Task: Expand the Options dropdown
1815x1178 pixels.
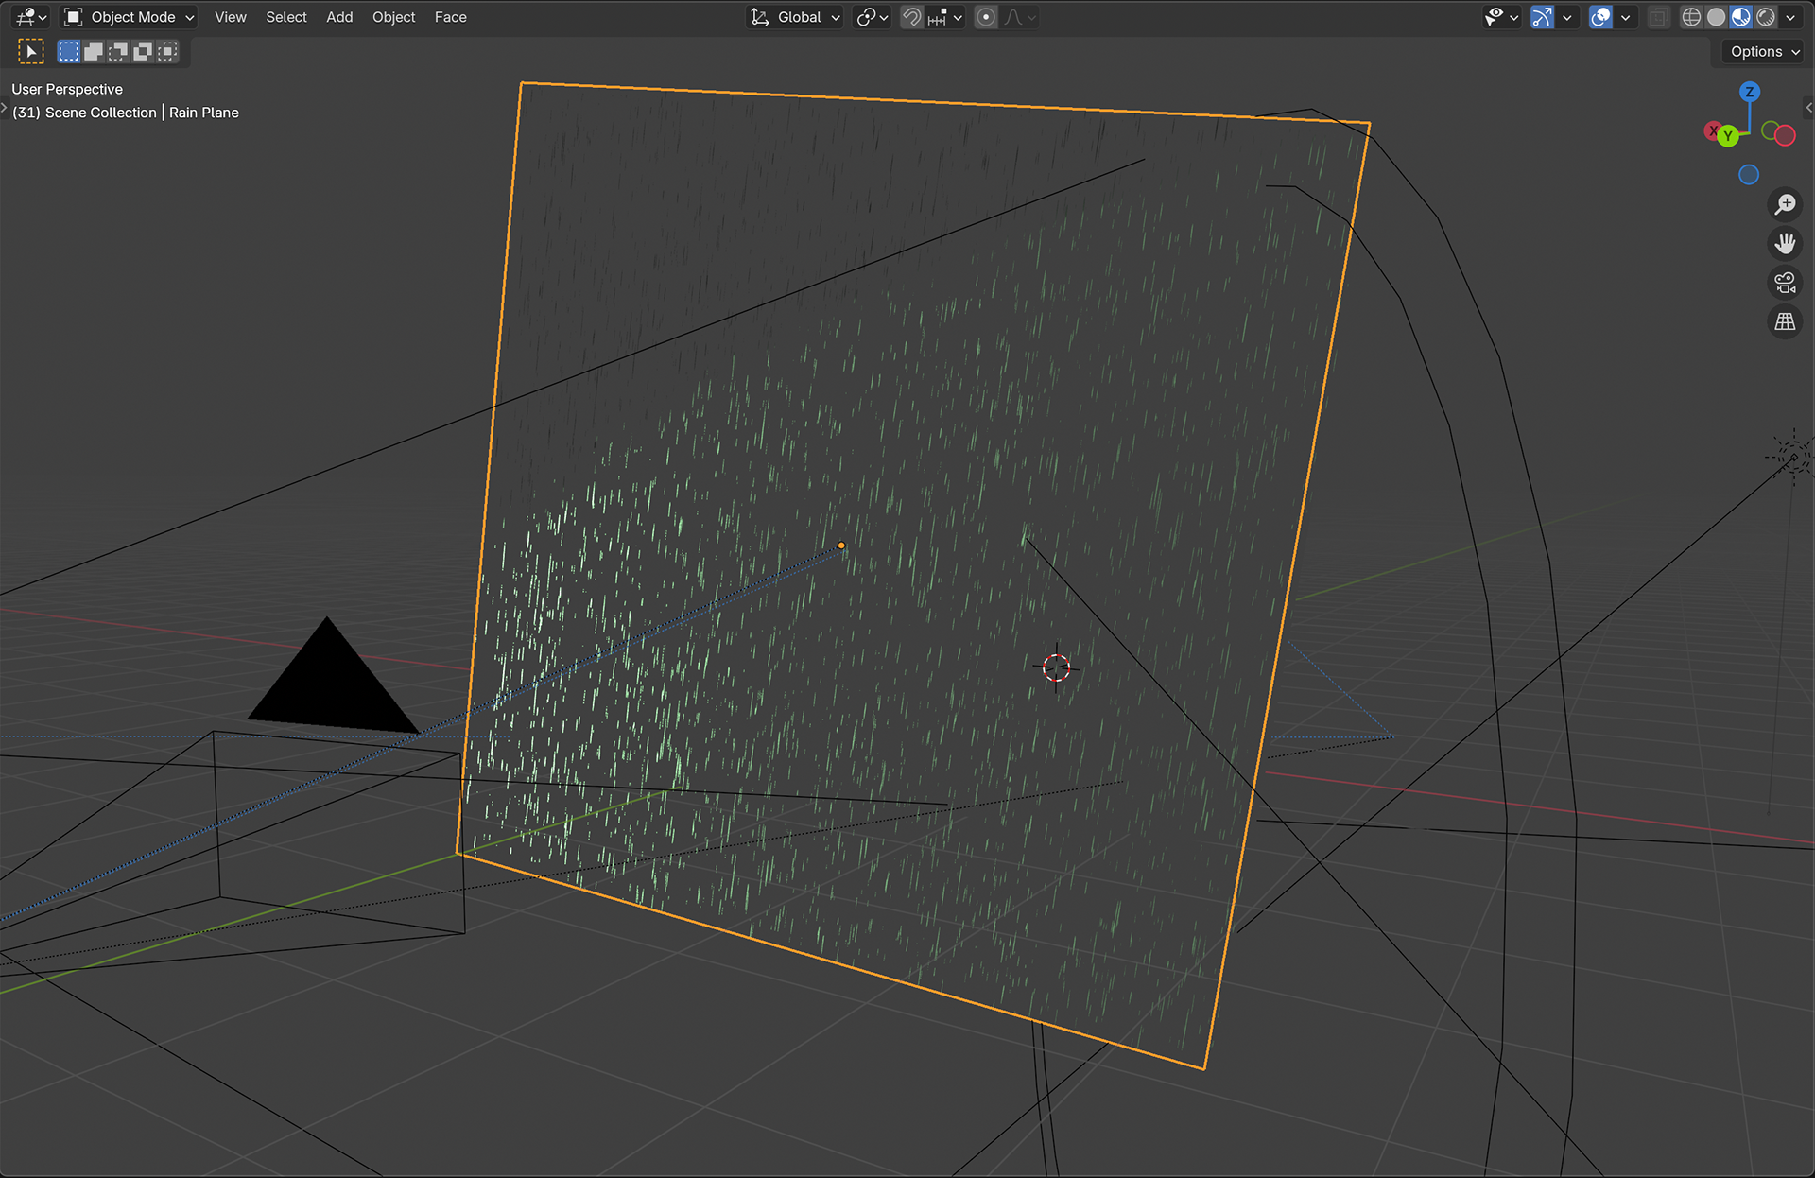Action: coord(1764,51)
